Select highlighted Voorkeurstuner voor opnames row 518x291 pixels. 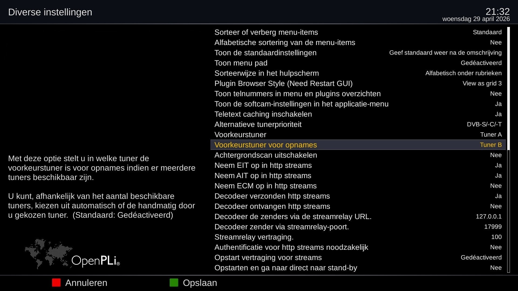point(358,145)
